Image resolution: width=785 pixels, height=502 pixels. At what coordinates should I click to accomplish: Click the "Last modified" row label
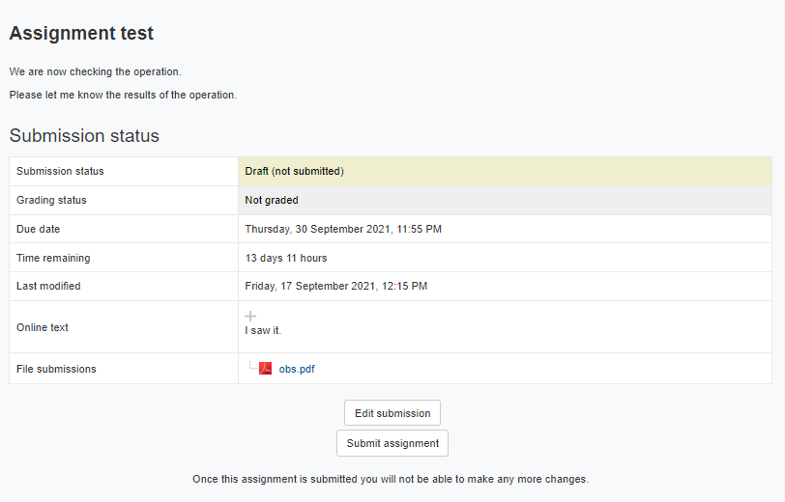pyautogui.click(x=48, y=286)
